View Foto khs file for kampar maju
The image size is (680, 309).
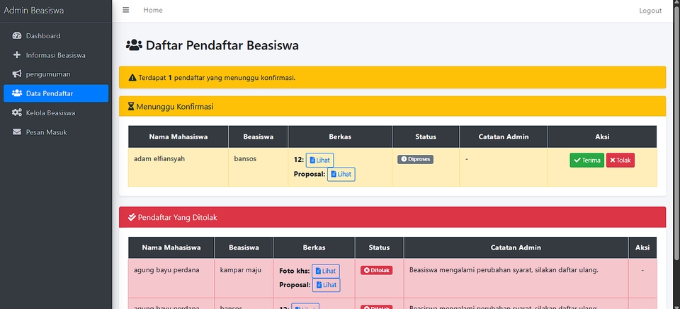tap(326, 271)
